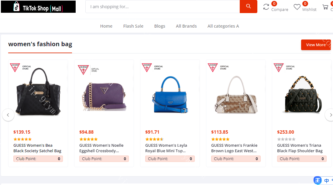333x185 pixels.
Task: Expand the All categories menu
Action: (223, 26)
